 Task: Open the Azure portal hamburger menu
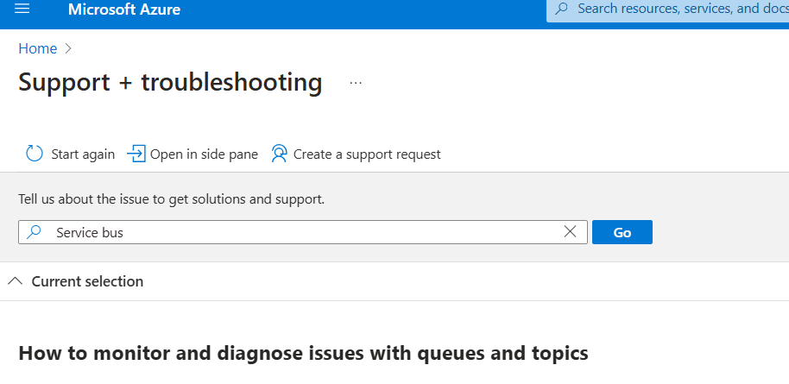22,9
